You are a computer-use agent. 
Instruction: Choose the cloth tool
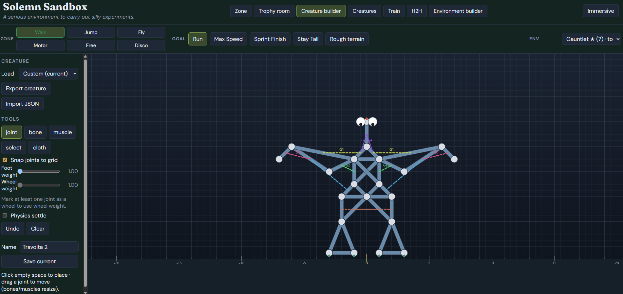click(39, 147)
